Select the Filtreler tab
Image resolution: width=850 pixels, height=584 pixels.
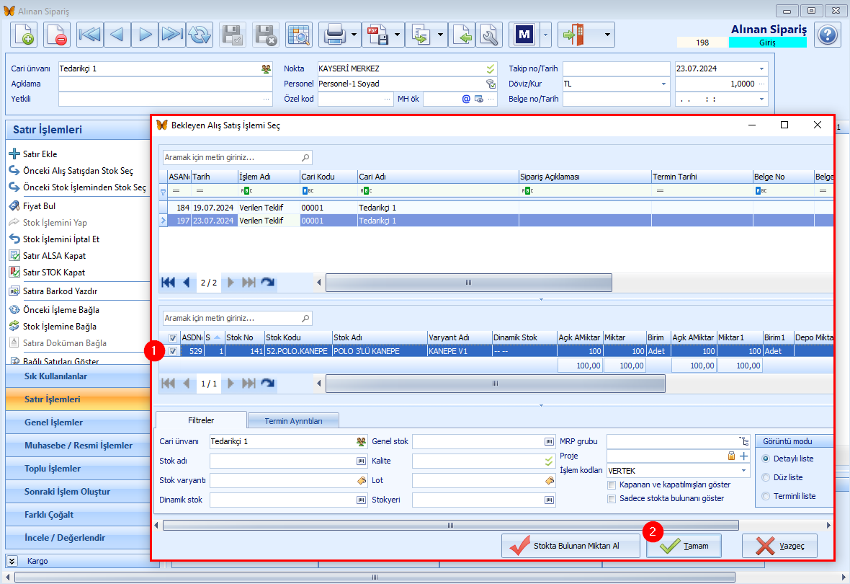(201, 420)
